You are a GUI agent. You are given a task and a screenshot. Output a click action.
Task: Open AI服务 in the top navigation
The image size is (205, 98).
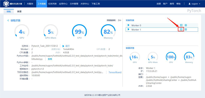tap(30, 4)
